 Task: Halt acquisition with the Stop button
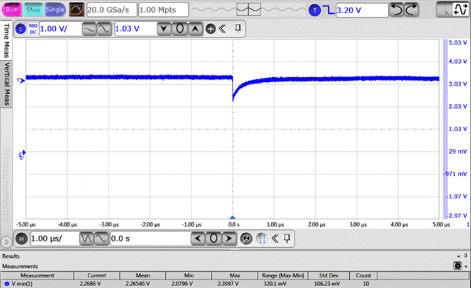coord(33,9)
